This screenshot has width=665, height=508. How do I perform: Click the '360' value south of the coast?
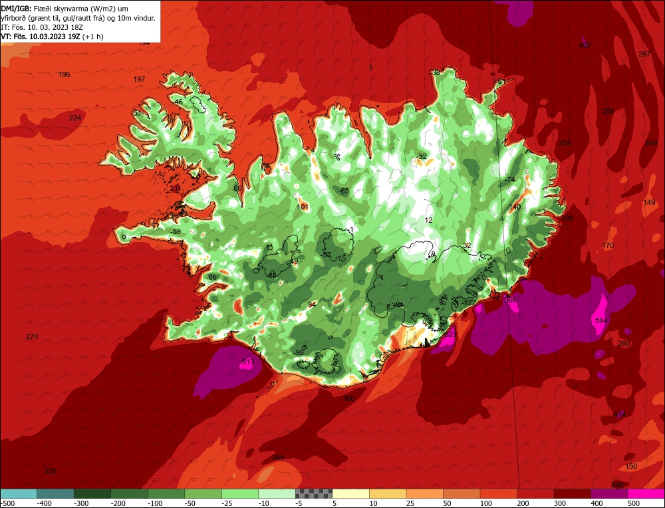click(x=348, y=398)
